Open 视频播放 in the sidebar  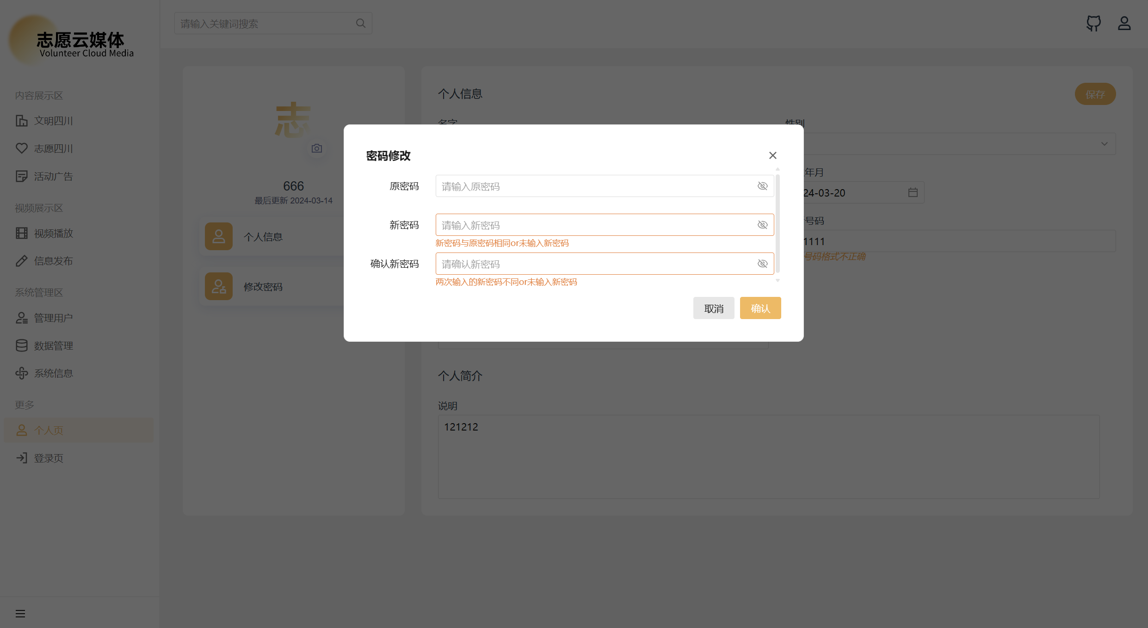(x=53, y=234)
